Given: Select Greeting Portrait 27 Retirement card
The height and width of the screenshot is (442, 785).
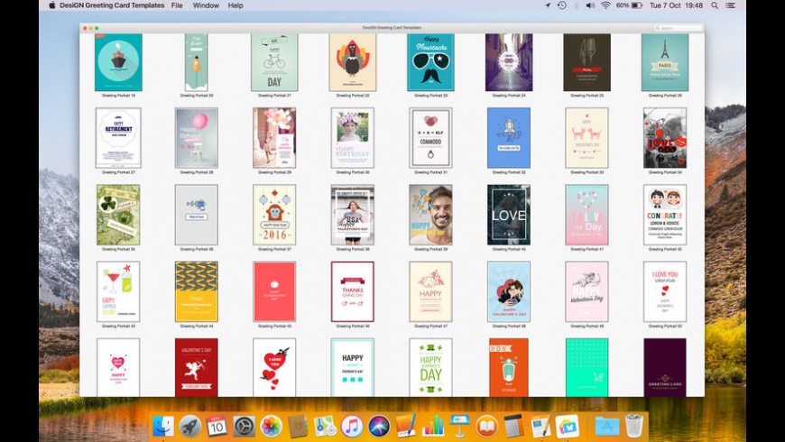Looking at the screenshot, I should (x=118, y=138).
